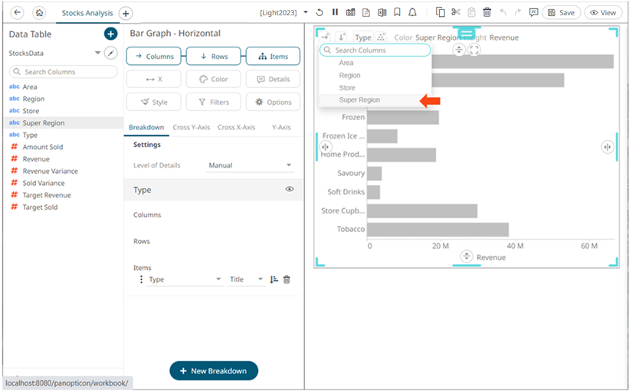The width and height of the screenshot is (629, 391).
Task: Click the Save button
Action: point(561,13)
